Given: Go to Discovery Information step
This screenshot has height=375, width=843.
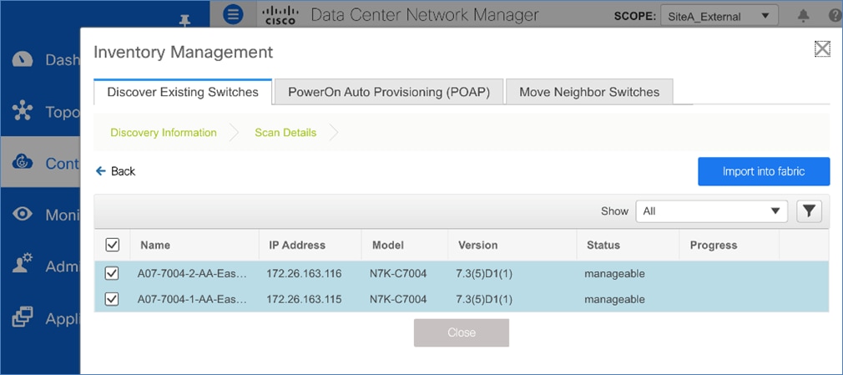Looking at the screenshot, I should tap(164, 132).
